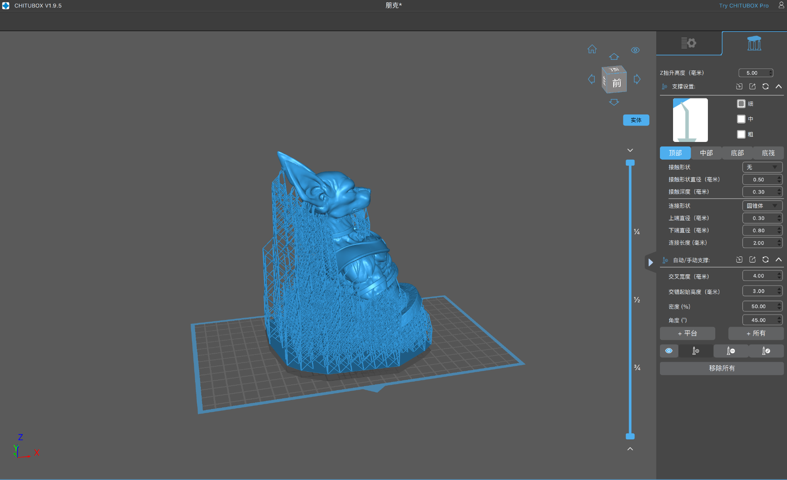Click the up chevron below the layer slider
This screenshot has width=787, height=480.
(x=630, y=449)
